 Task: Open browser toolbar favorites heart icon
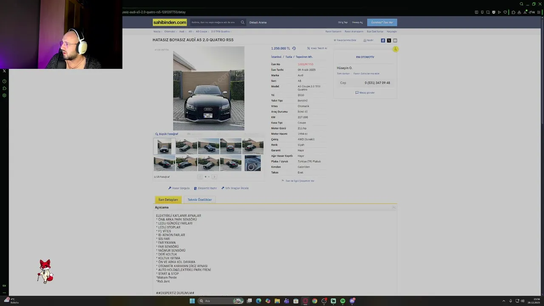505,12
